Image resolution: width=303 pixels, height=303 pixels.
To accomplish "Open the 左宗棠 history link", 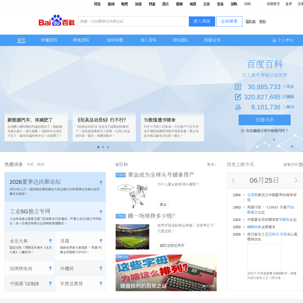I will coord(252,195).
